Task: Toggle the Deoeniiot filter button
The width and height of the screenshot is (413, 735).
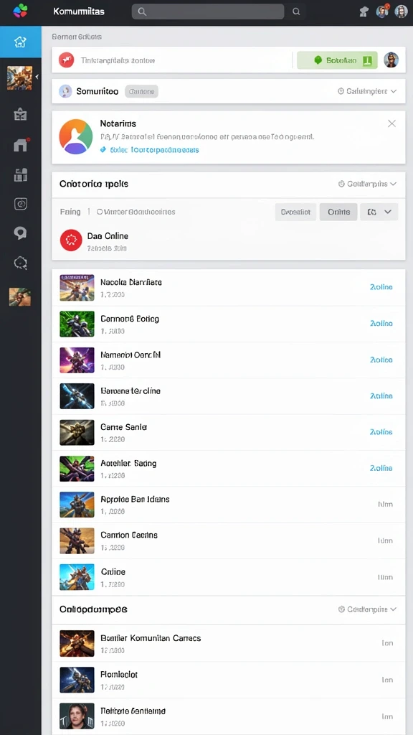Action: pos(295,212)
